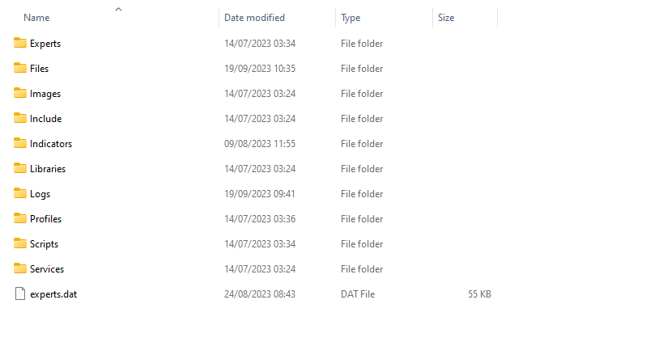667x342 pixels.
Task: Select the experts.dat file icon
Action: point(20,294)
